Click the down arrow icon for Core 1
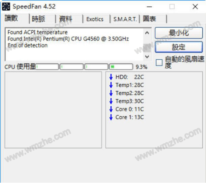This screenshot has height=183, width=206. [x=111, y=117]
